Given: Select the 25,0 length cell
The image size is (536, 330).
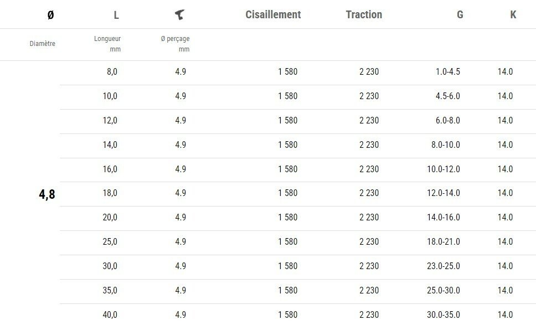Looking at the screenshot, I should tap(110, 242).
